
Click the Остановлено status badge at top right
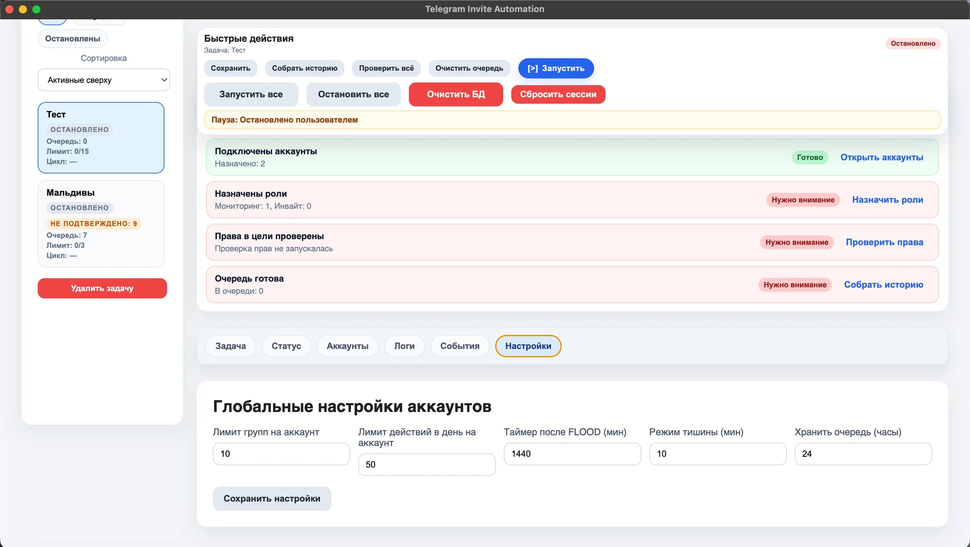[913, 43]
